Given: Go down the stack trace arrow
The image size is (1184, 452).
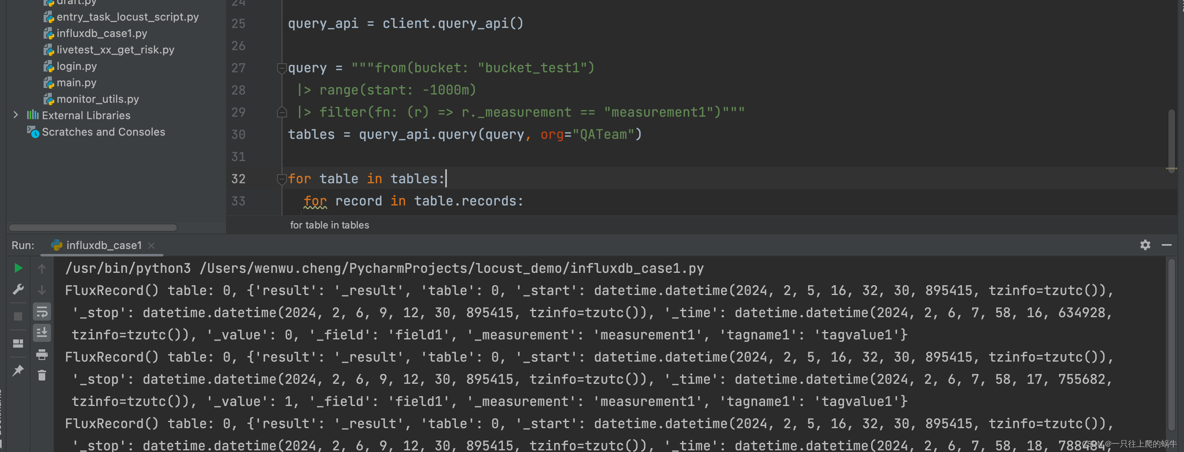Looking at the screenshot, I should tap(42, 291).
